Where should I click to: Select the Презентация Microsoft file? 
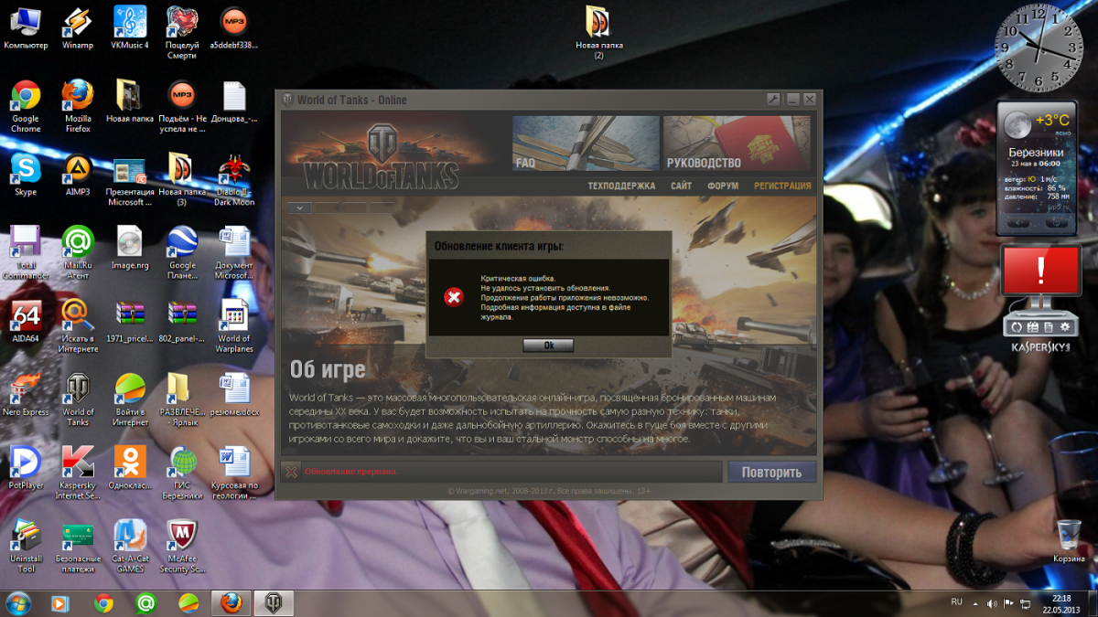[x=130, y=180]
